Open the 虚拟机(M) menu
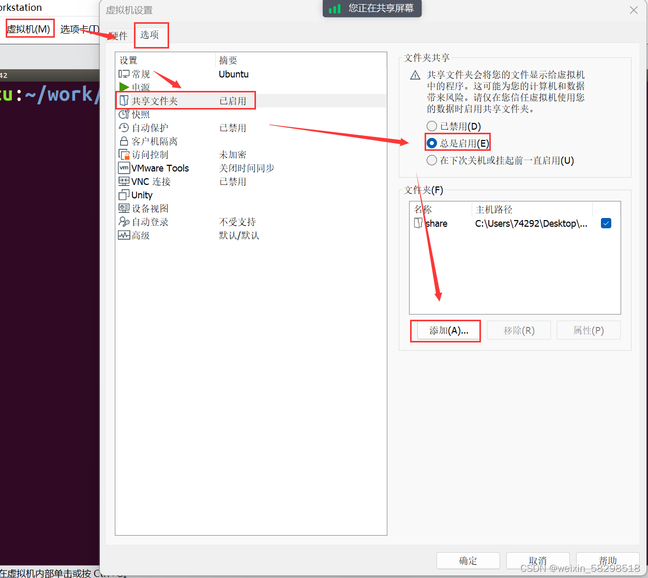The width and height of the screenshot is (648, 578). (x=29, y=28)
